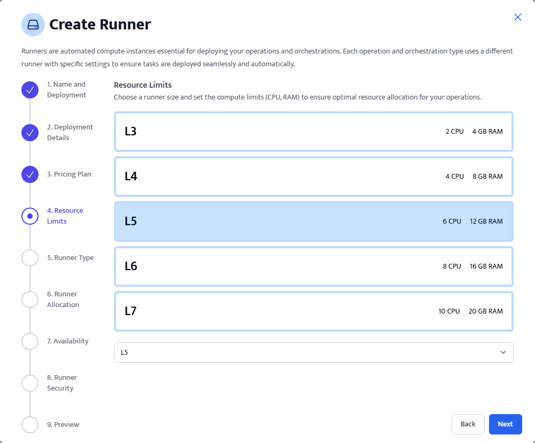Click the Runner Allocation step circle
The width and height of the screenshot is (535, 443).
[x=30, y=300]
